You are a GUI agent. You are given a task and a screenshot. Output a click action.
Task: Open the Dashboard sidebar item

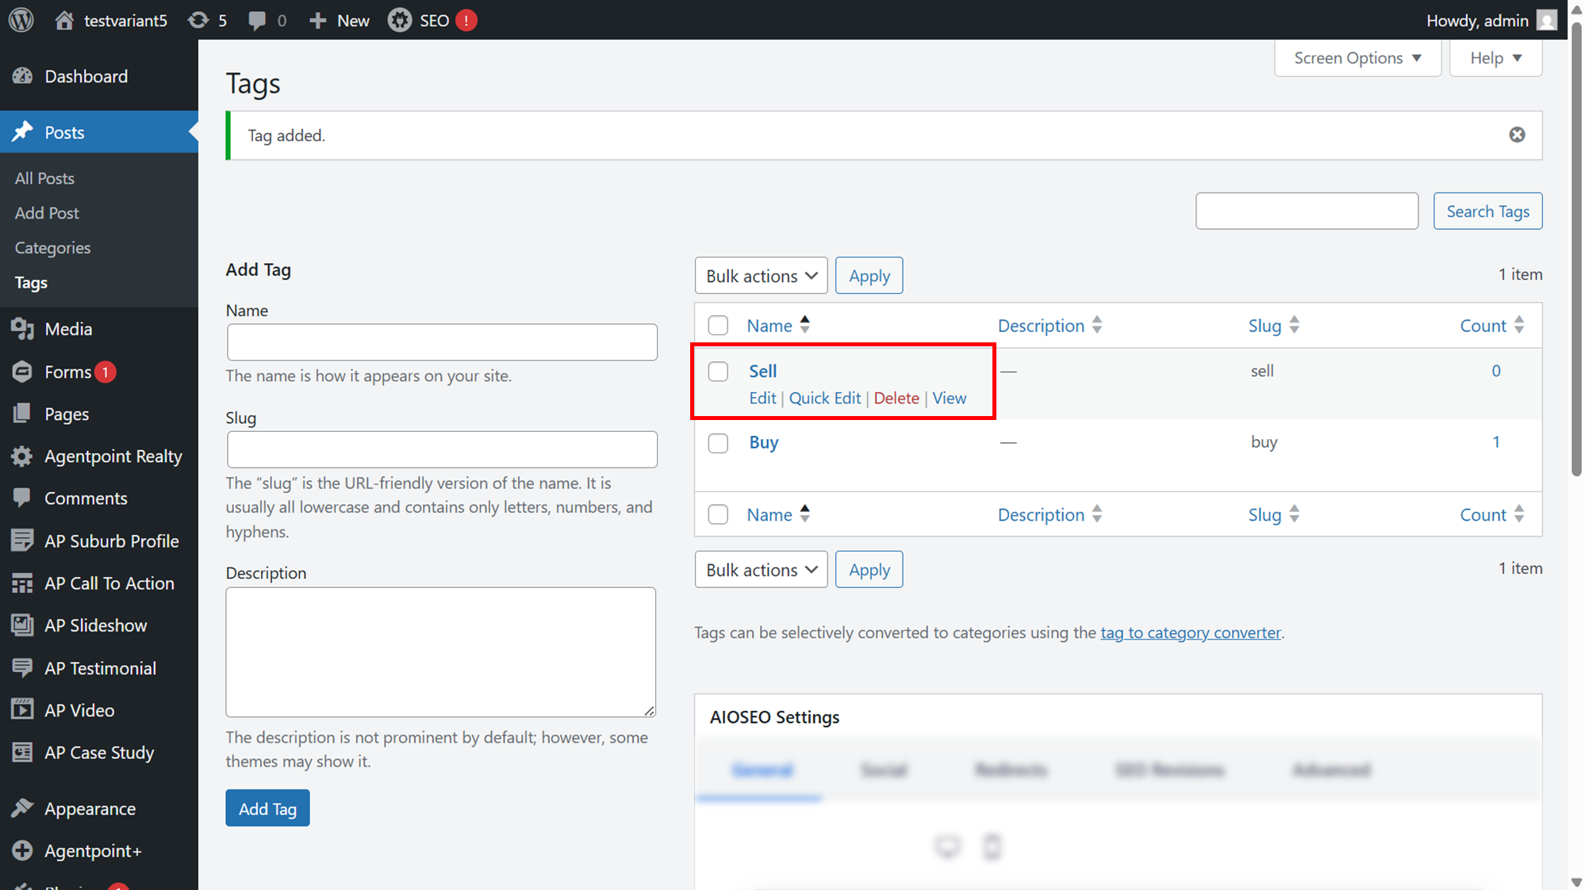99,76
